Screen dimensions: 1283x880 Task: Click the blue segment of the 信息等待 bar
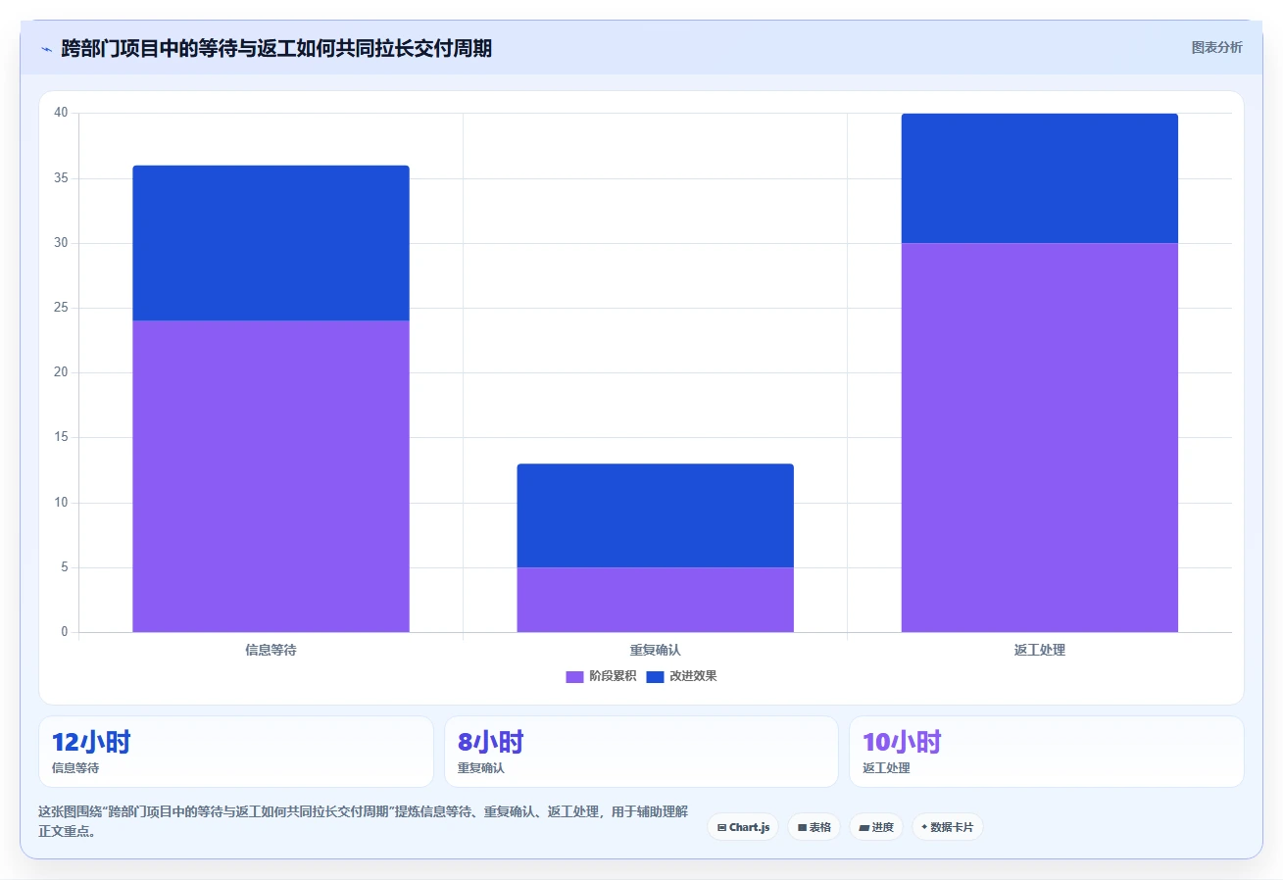tap(271, 243)
